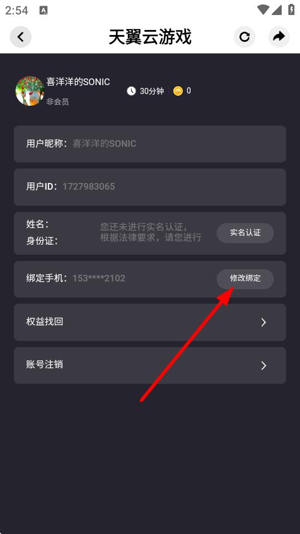Select the 用户昵称 field
Image resolution: width=300 pixels, height=534 pixels.
click(x=149, y=144)
